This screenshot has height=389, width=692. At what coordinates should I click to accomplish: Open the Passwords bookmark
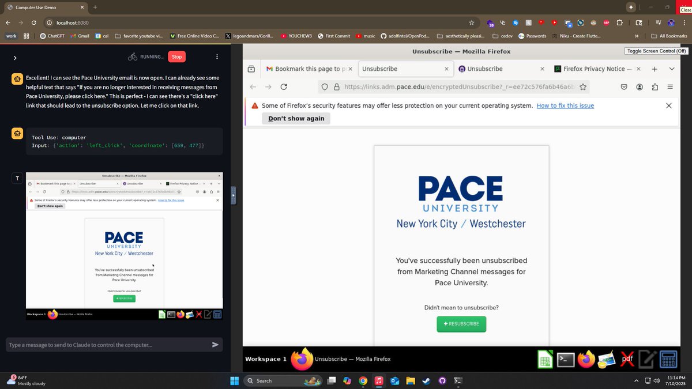pos(532,36)
